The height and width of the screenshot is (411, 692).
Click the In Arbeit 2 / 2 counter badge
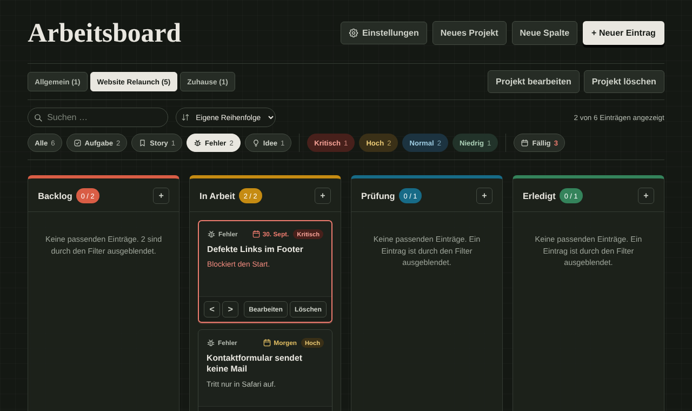tap(250, 196)
